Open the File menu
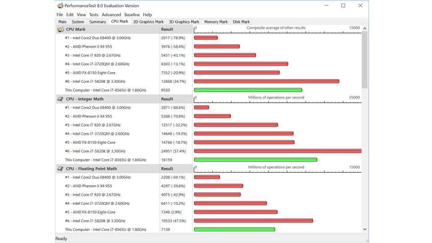The height and width of the screenshot is (243, 432). click(x=59, y=14)
